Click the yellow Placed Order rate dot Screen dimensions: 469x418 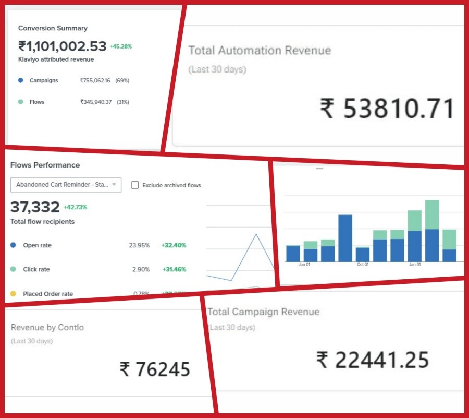tap(13, 294)
